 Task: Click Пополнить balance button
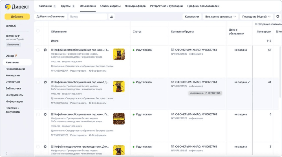tap(13, 45)
